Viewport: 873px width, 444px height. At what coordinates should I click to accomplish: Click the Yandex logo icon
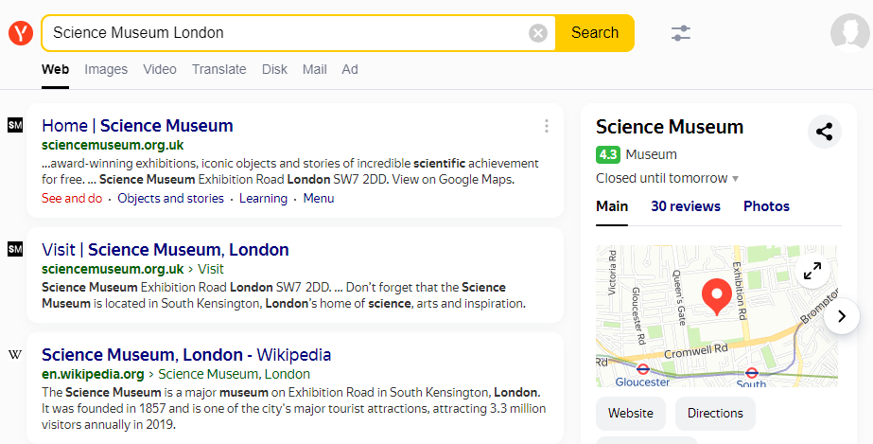21,33
